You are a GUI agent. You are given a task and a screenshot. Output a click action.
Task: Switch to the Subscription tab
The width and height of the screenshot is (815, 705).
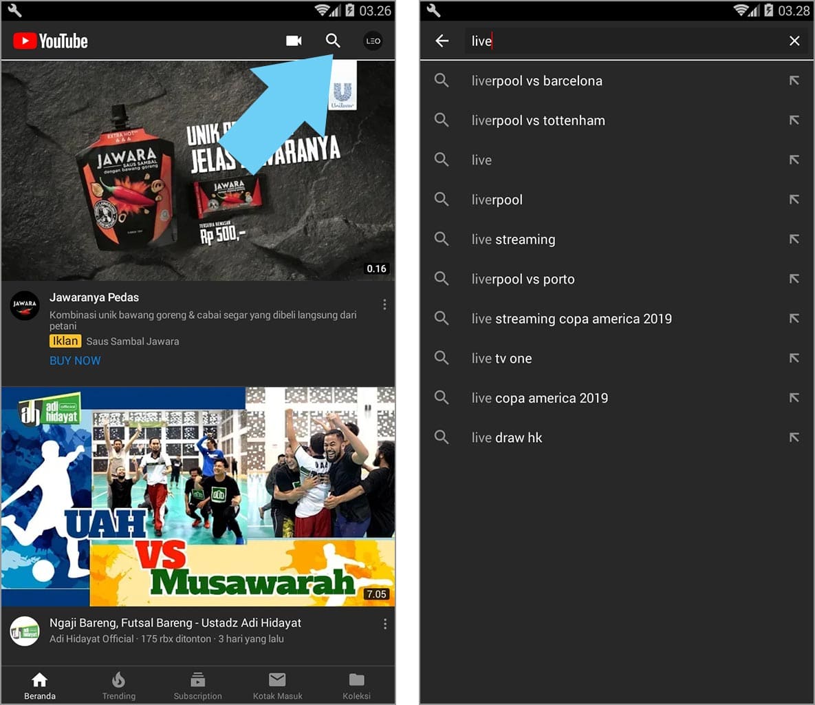point(197,686)
